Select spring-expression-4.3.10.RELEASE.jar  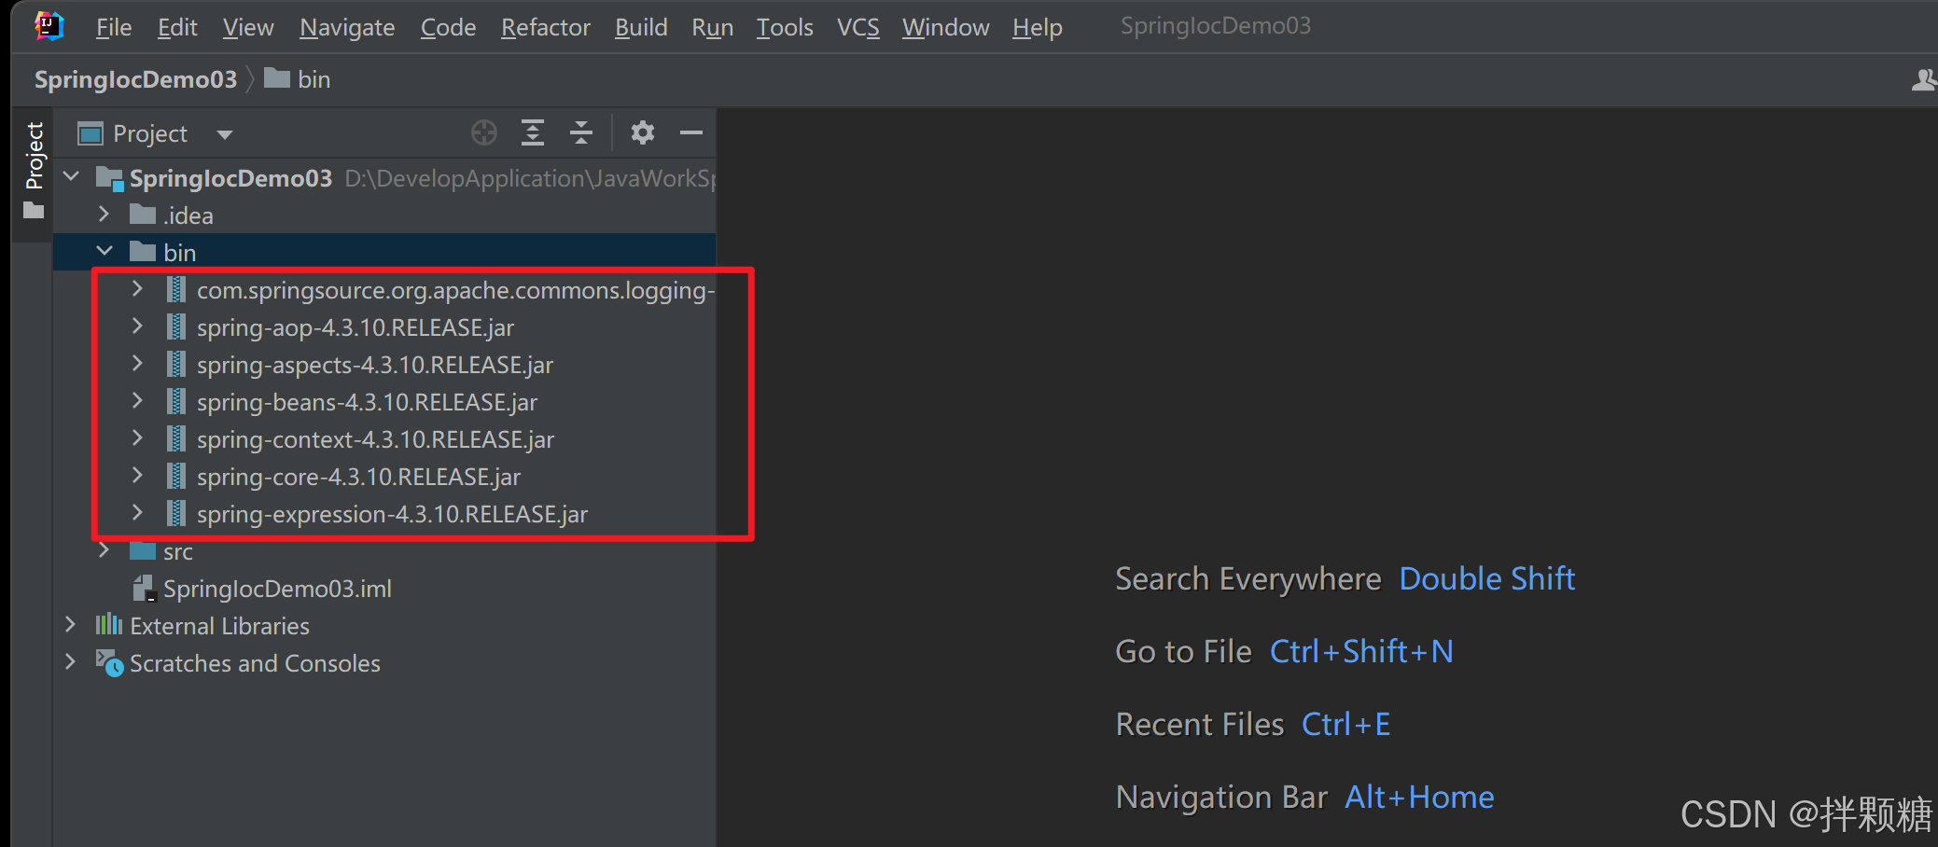[384, 513]
